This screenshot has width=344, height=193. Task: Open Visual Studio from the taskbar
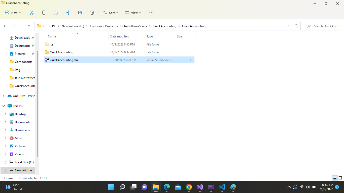coord(200,187)
